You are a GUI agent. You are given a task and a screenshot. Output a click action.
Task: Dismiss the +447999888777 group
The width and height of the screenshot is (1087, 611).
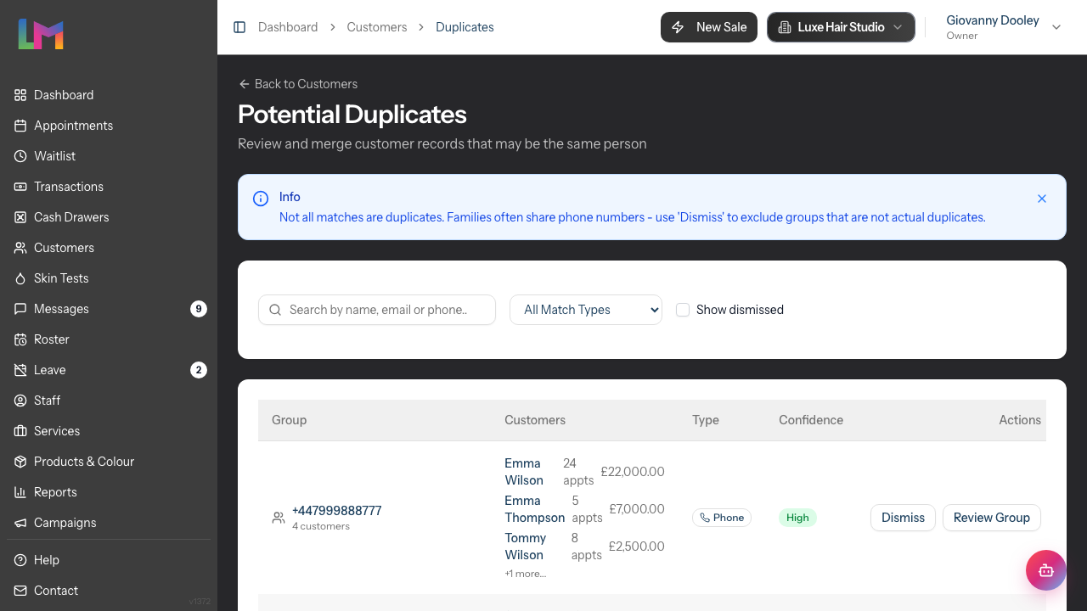(x=903, y=518)
